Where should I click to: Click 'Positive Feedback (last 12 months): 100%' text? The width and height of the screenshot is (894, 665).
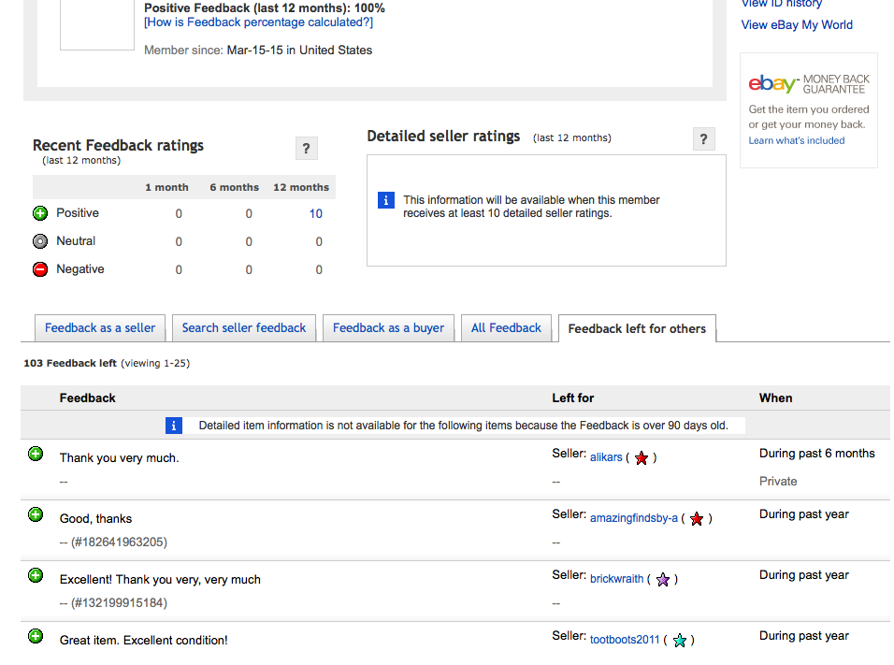pyautogui.click(x=265, y=8)
